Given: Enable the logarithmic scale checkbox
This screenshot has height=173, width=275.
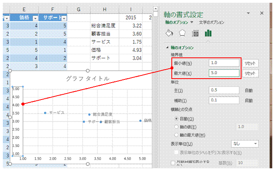Looking at the screenshot, I should pos(173,162).
